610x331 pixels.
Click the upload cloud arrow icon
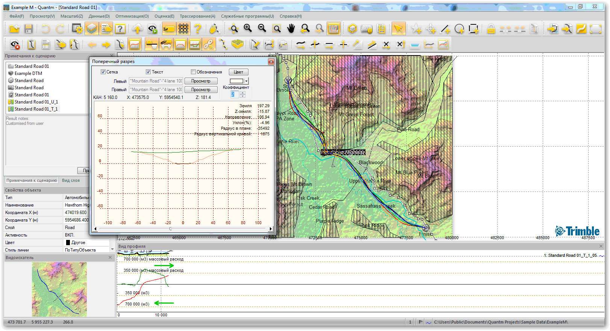(x=137, y=29)
